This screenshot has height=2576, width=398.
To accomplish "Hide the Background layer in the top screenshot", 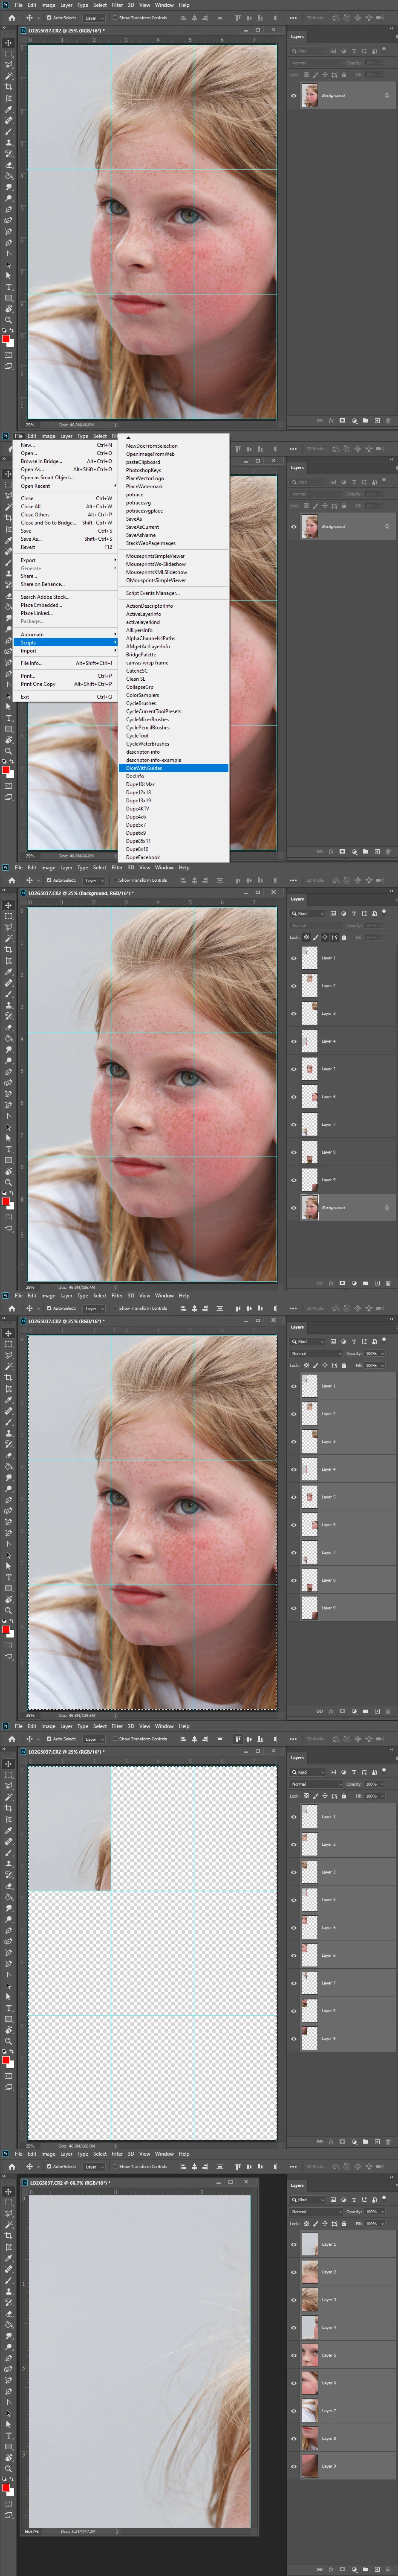I will (x=293, y=95).
